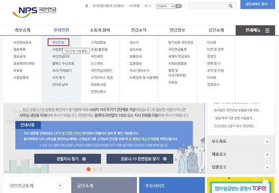The height and width of the screenshot is (193, 279).
Task: Select 비전 및 전략 submenu item
Action: pos(215,49)
